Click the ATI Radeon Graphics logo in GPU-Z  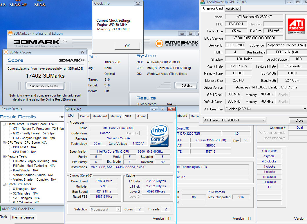[296, 26]
